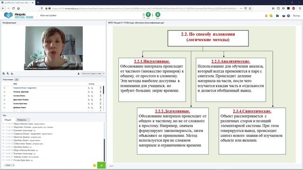The image size is (303, 170).
Task: Click third icon under the video panel
Action: pos(12,74)
